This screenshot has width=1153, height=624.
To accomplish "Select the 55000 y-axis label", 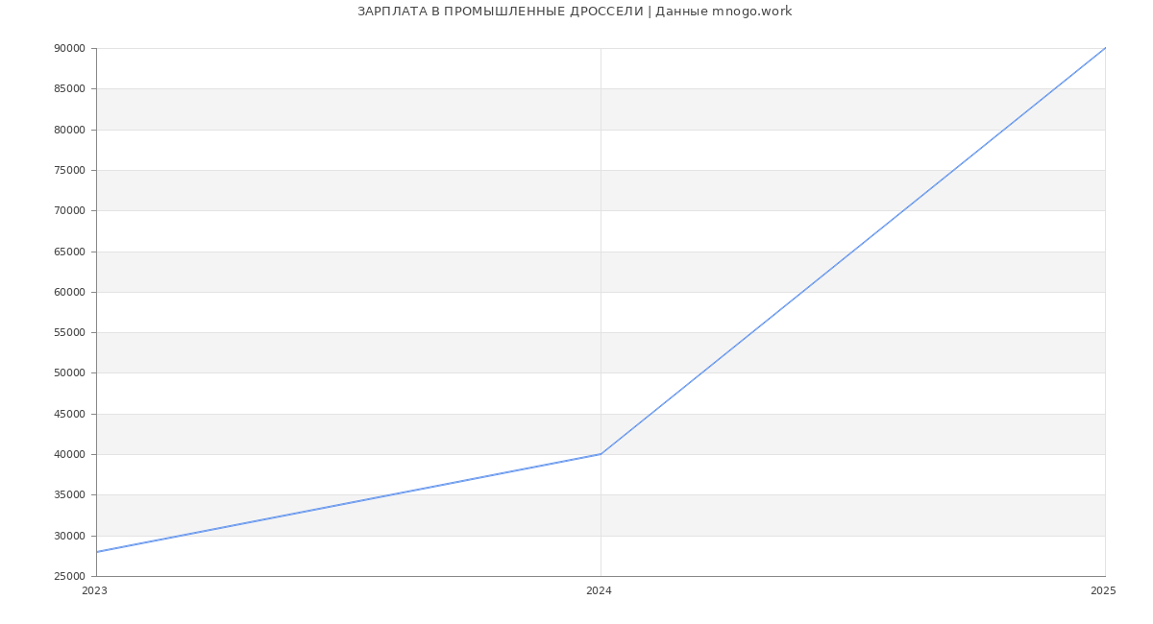I will (69, 333).
